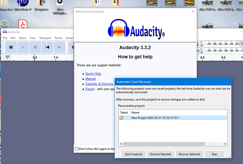Click the recording level meter slider
The height and width of the screenshot is (164, 243).
[241, 44]
